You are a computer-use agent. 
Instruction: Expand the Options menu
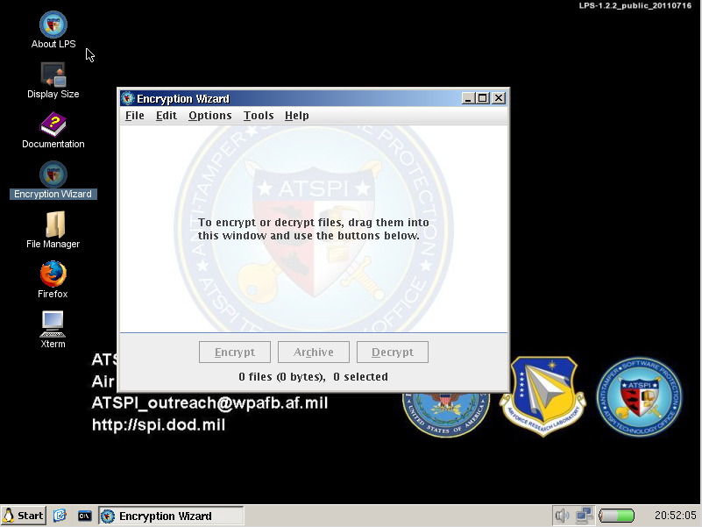point(210,116)
